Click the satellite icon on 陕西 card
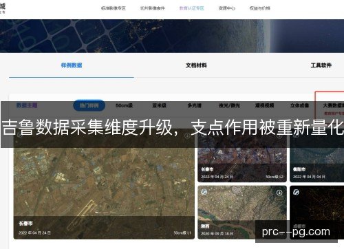Screen dimensions: 344x249 click(204, 192)
